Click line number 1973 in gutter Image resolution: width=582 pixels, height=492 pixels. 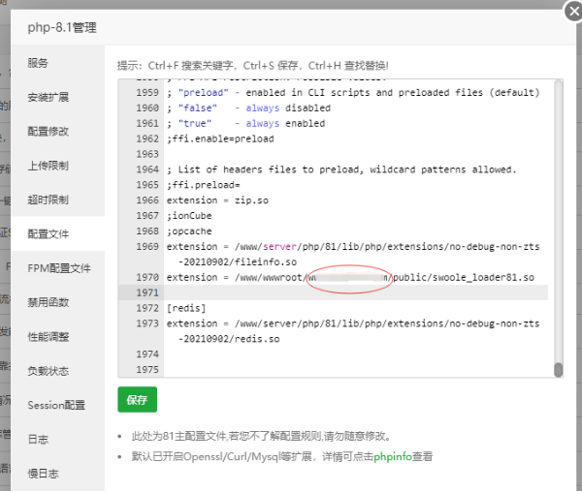tap(147, 323)
